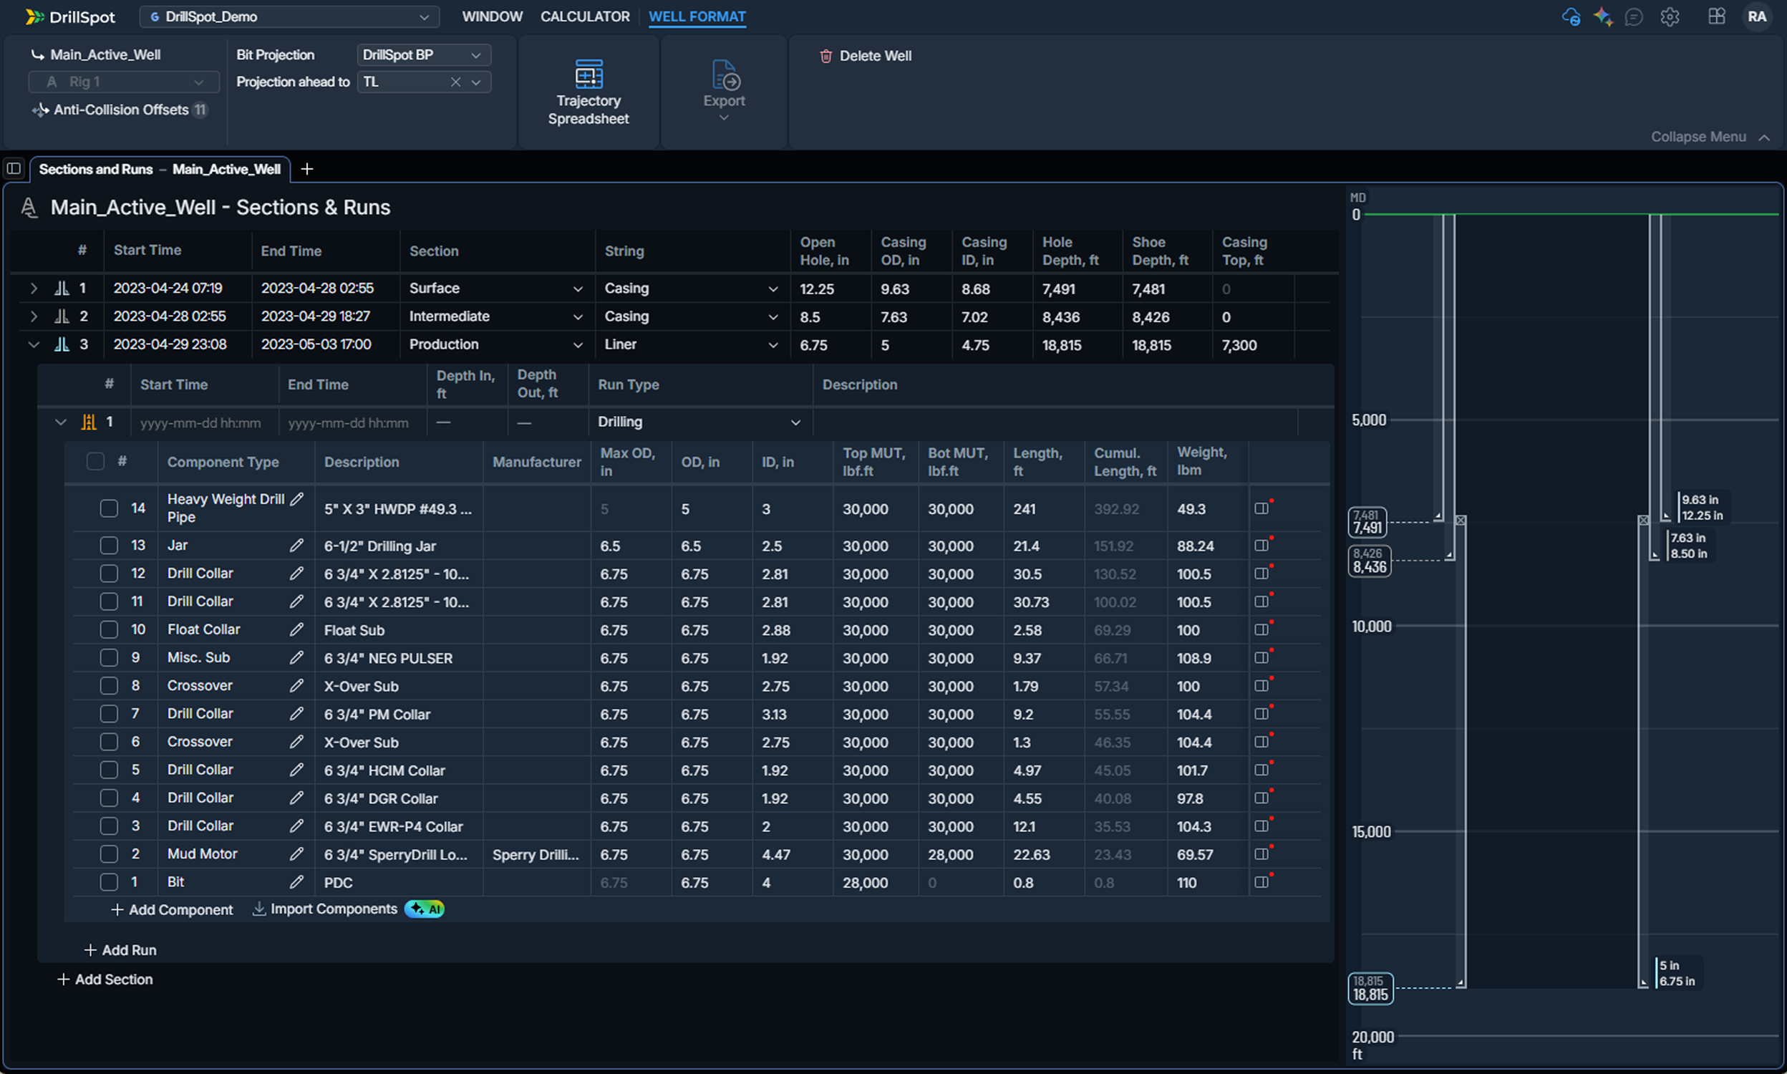This screenshot has width=1787, height=1074.
Task: Click Add Component button
Action: (x=173, y=910)
